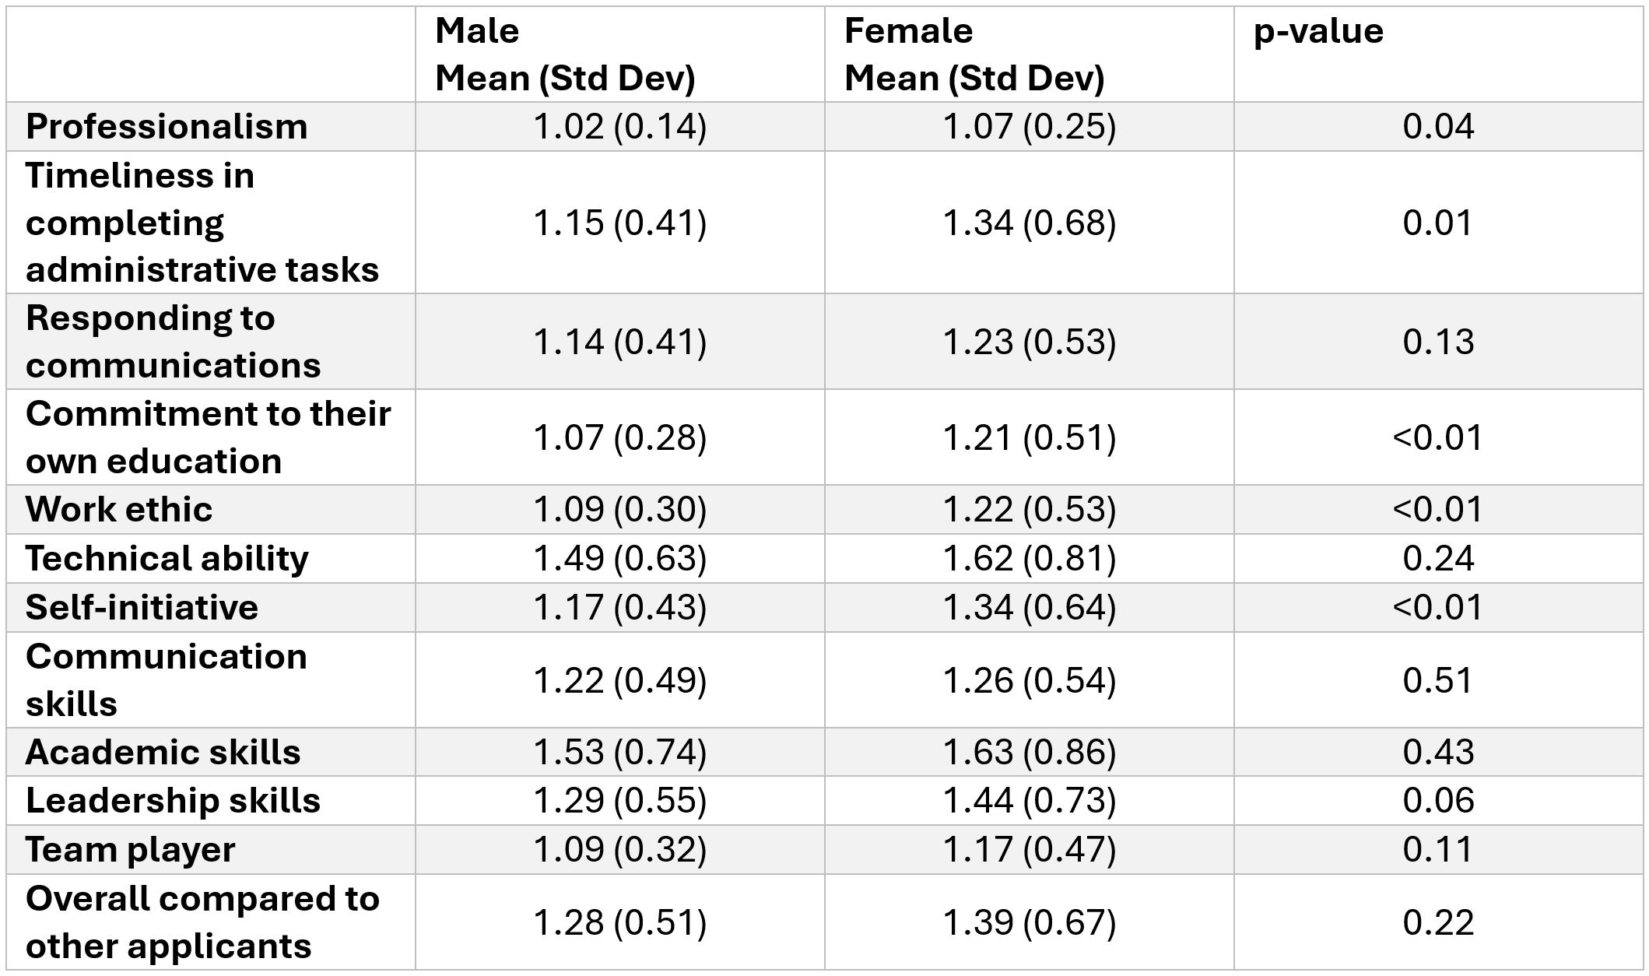Image resolution: width=1649 pixels, height=976 pixels.
Task: Click the p-value column header
Action: (x=1318, y=32)
